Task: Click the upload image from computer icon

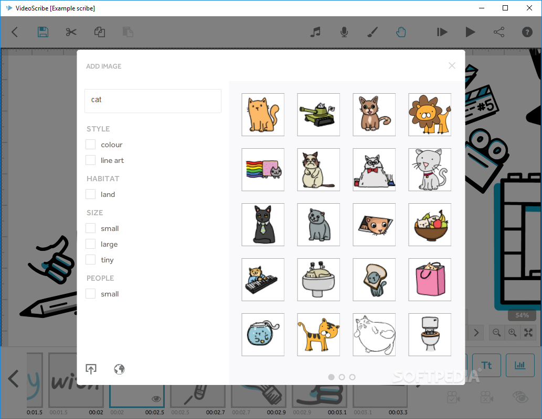Action: pos(91,369)
